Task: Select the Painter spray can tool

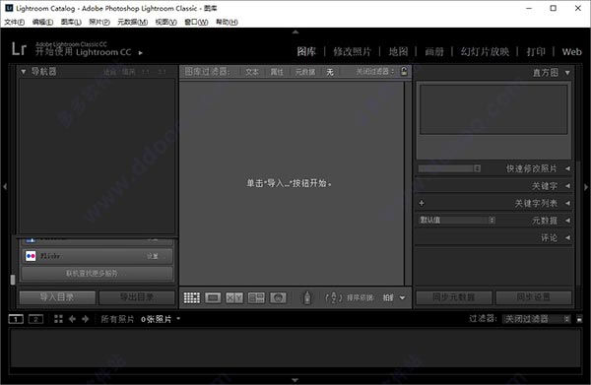Action: coord(307,297)
